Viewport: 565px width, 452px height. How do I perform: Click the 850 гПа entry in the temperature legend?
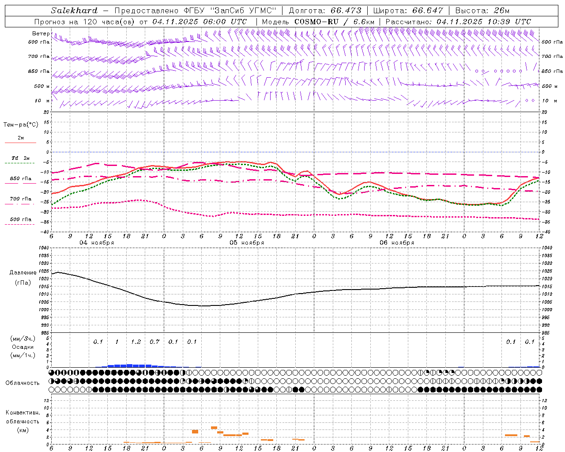[x=20, y=179]
